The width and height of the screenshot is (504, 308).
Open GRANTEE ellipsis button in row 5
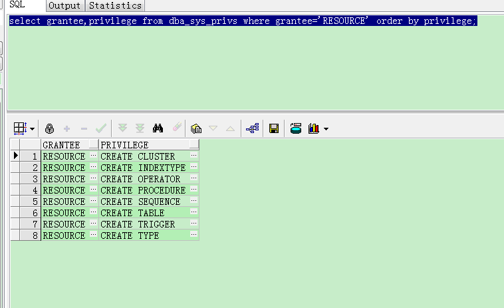94,201
